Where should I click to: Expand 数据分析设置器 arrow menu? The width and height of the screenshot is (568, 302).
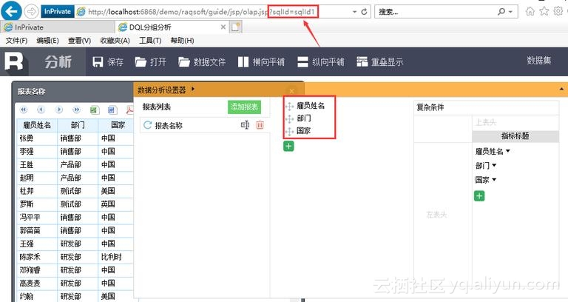coord(193,89)
